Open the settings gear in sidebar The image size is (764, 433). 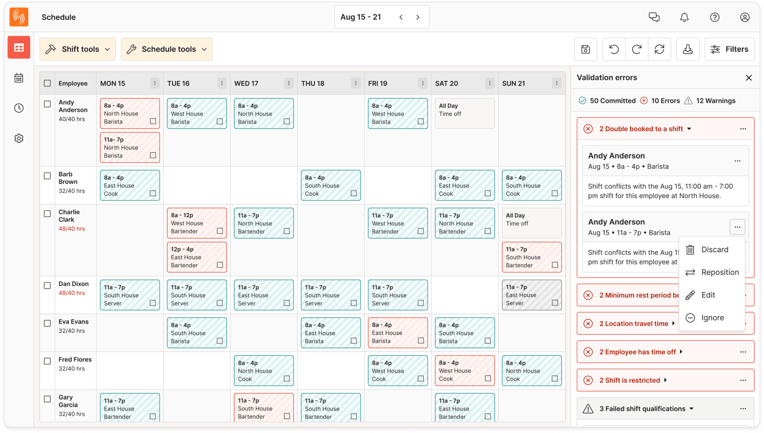point(19,138)
